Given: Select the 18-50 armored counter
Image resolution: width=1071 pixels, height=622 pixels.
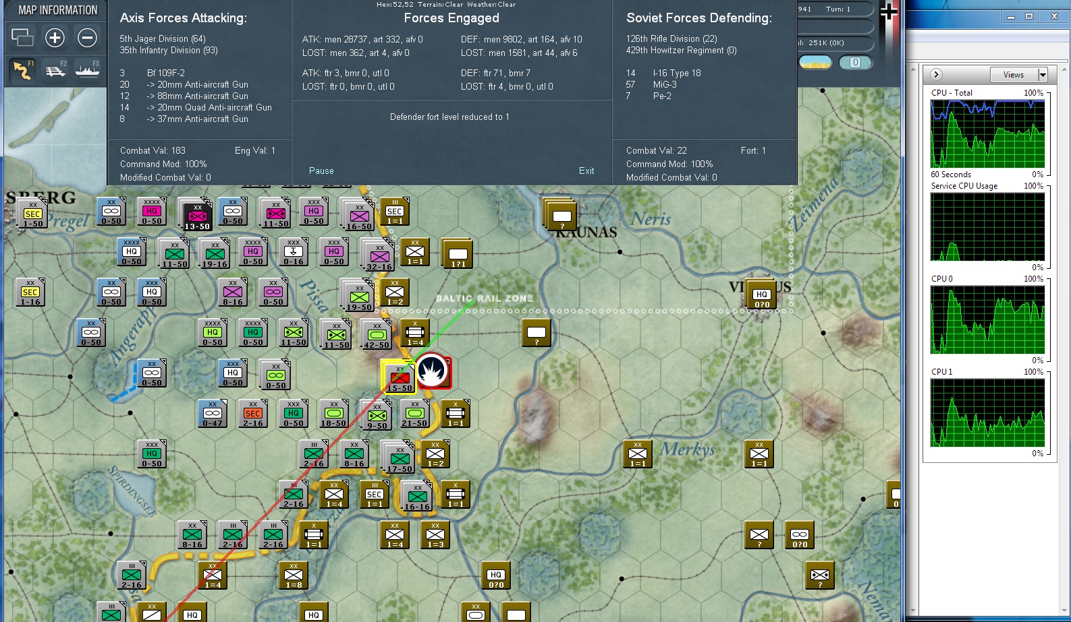Looking at the screenshot, I should [333, 413].
